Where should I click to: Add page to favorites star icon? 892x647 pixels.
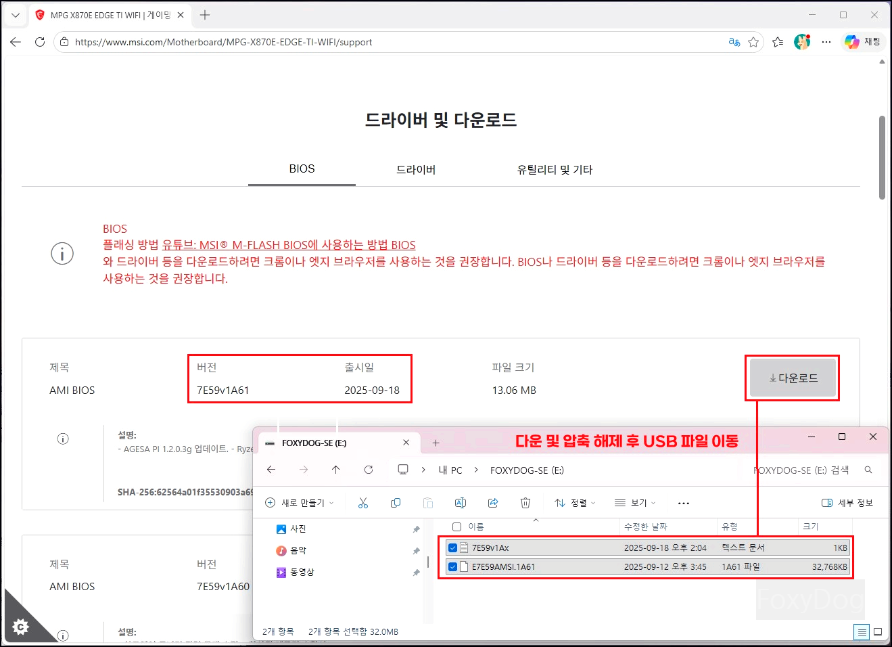[753, 42]
